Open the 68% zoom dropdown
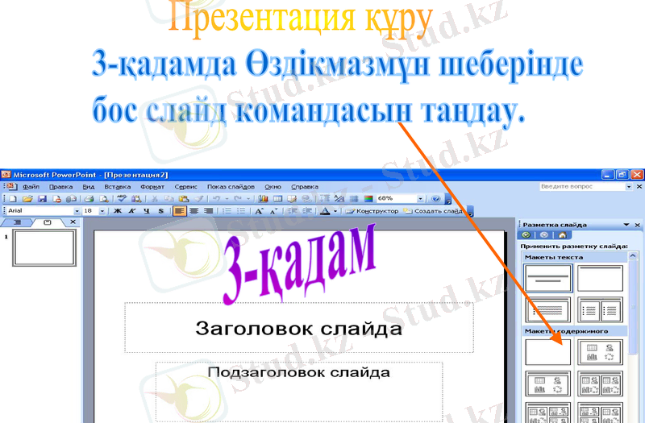The height and width of the screenshot is (423, 645). pyautogui.click(x=420, y=199)
